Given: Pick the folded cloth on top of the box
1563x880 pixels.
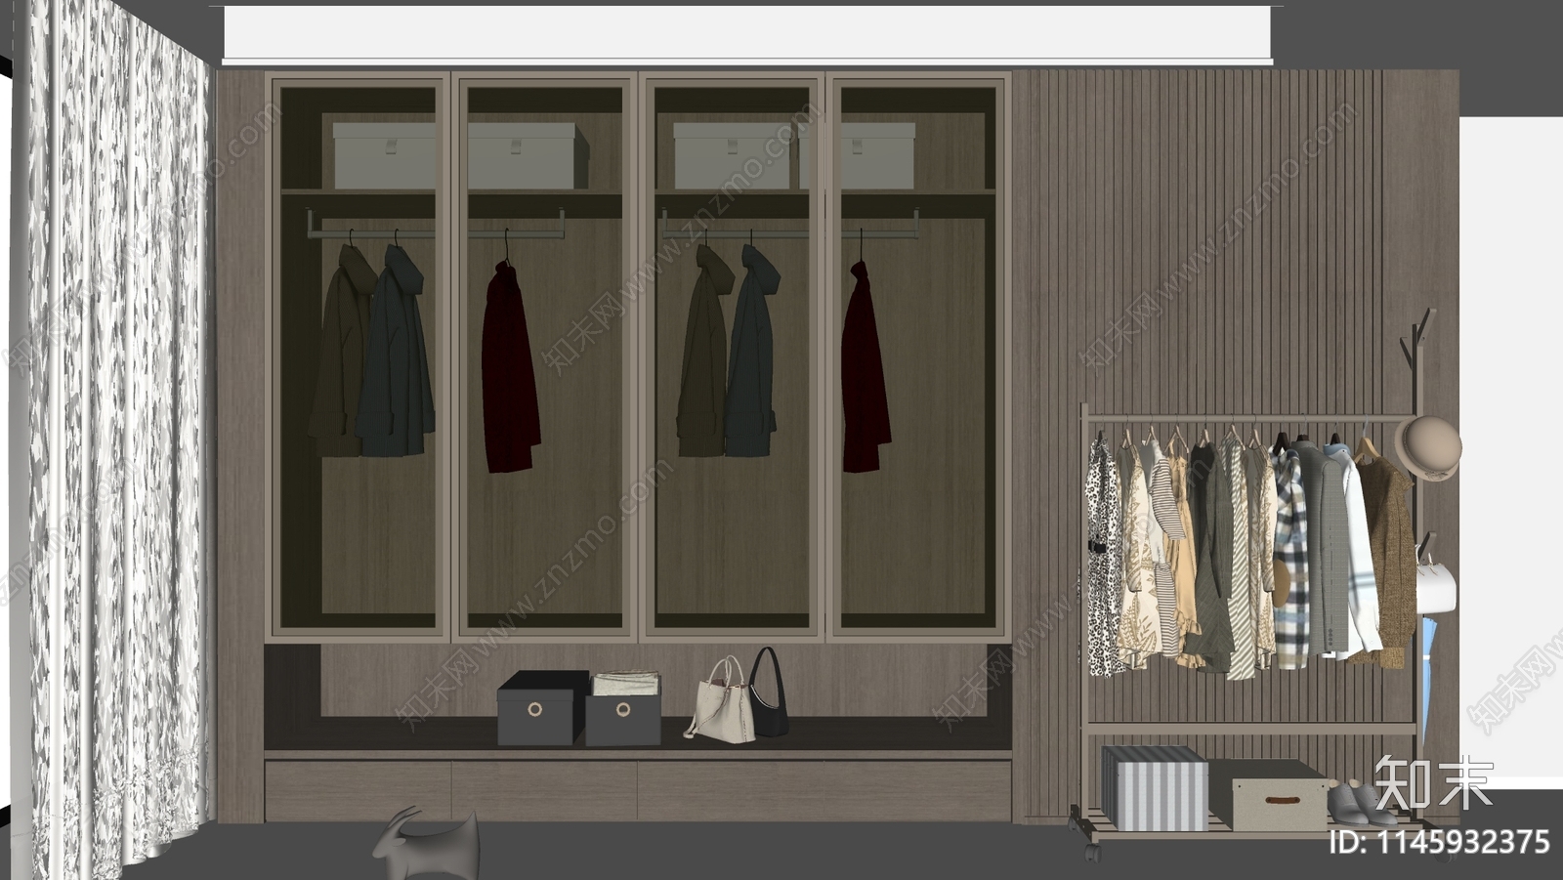Looking at the screenshot, I should [x=626, y=683].
